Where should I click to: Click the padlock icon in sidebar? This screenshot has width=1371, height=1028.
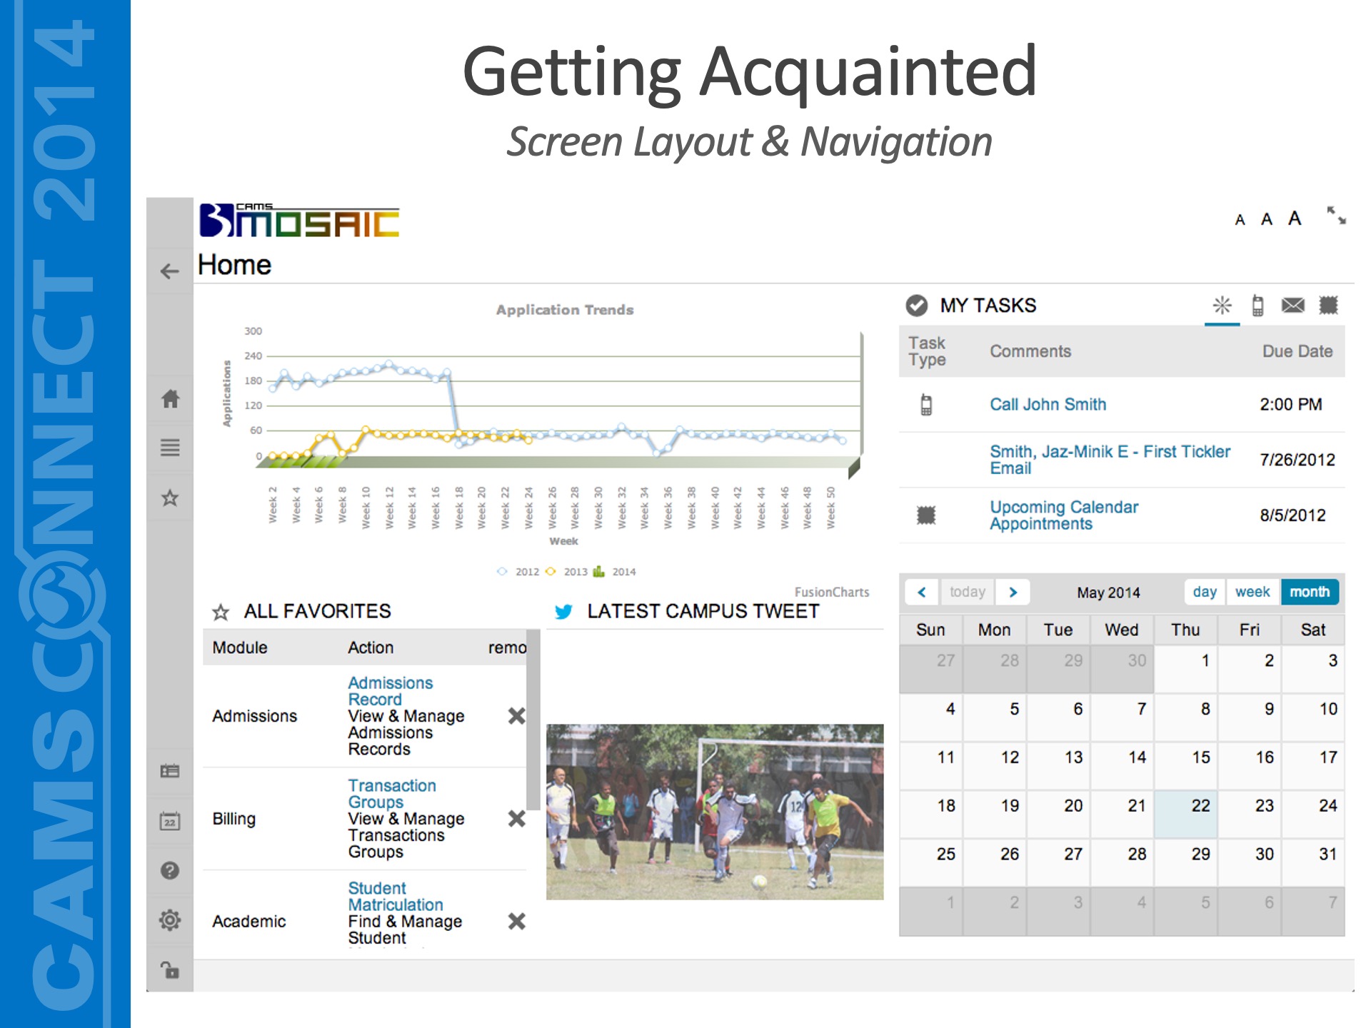point(170,969)
